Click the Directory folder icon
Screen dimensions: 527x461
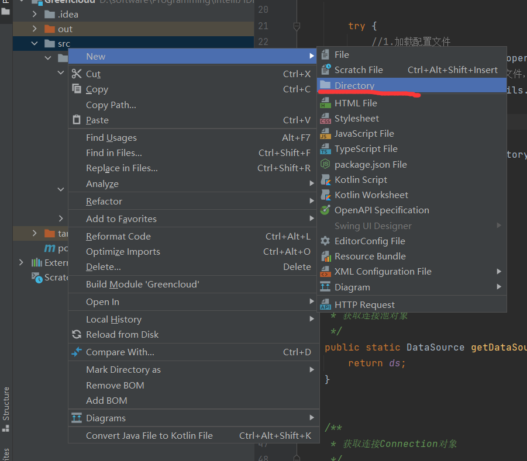pos(325,85)
